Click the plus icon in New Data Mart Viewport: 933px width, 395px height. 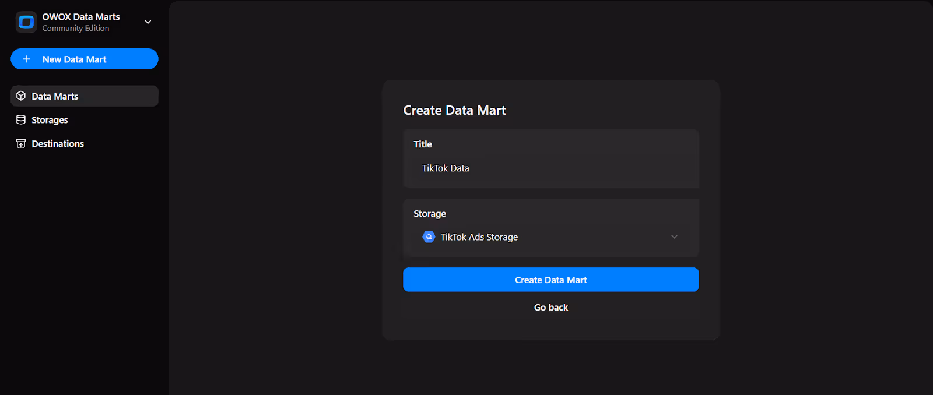click(x=26, y=59)
